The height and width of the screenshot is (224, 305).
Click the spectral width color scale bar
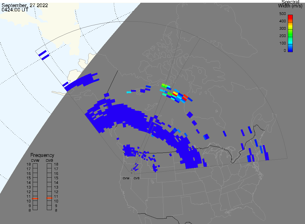[290, 33]
